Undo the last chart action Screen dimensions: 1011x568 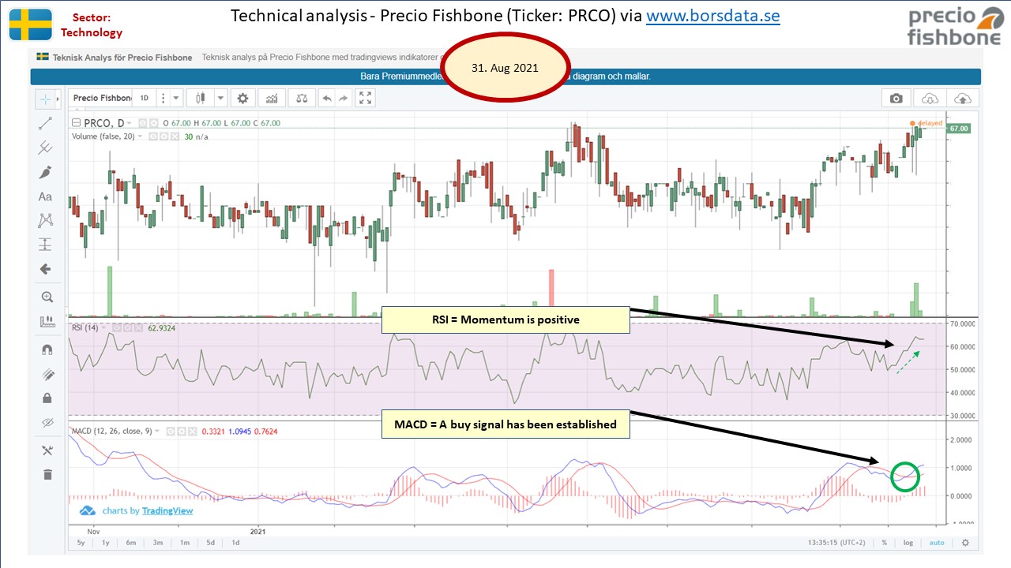(327, 98)
